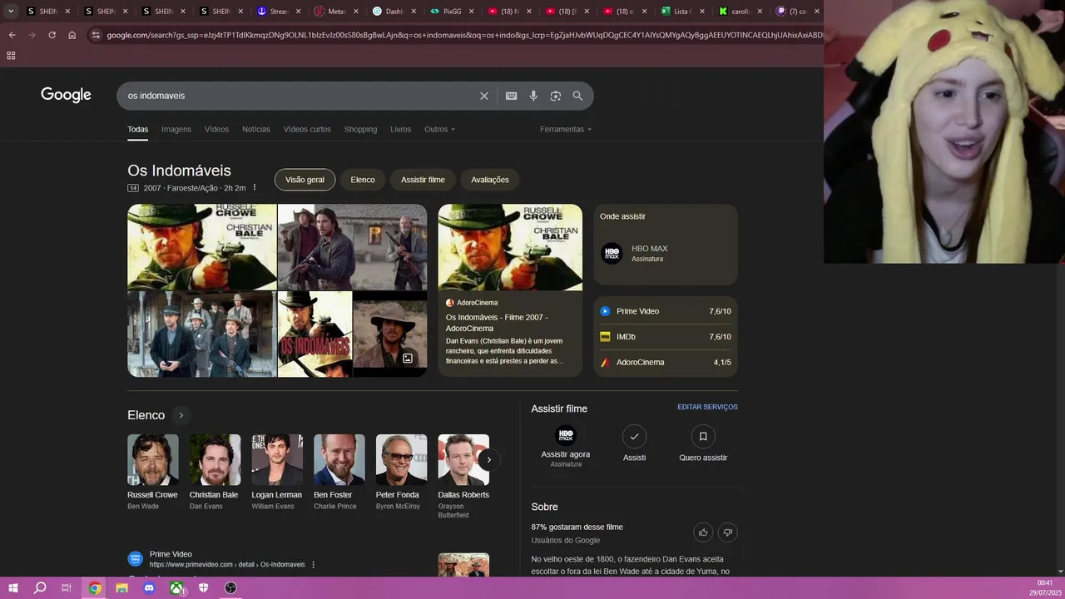Click the Google logo

[66, 95]
